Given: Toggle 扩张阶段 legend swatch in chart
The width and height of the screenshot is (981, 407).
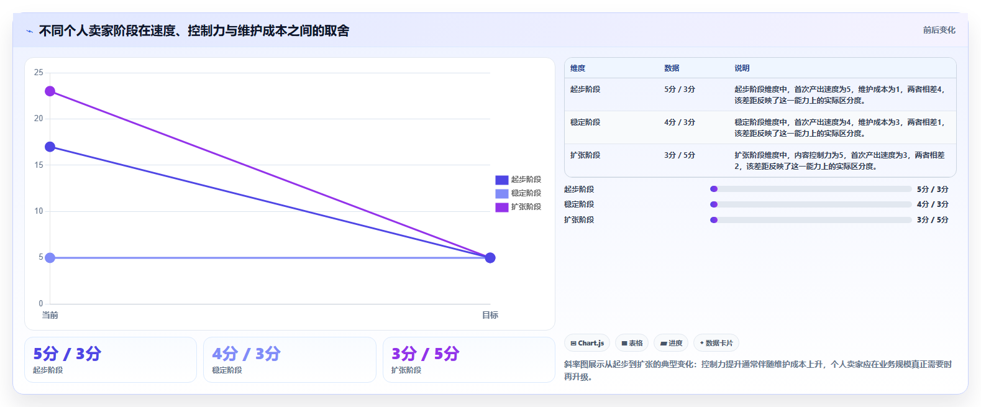Looking at the screenshot, I should pos(502,207).
